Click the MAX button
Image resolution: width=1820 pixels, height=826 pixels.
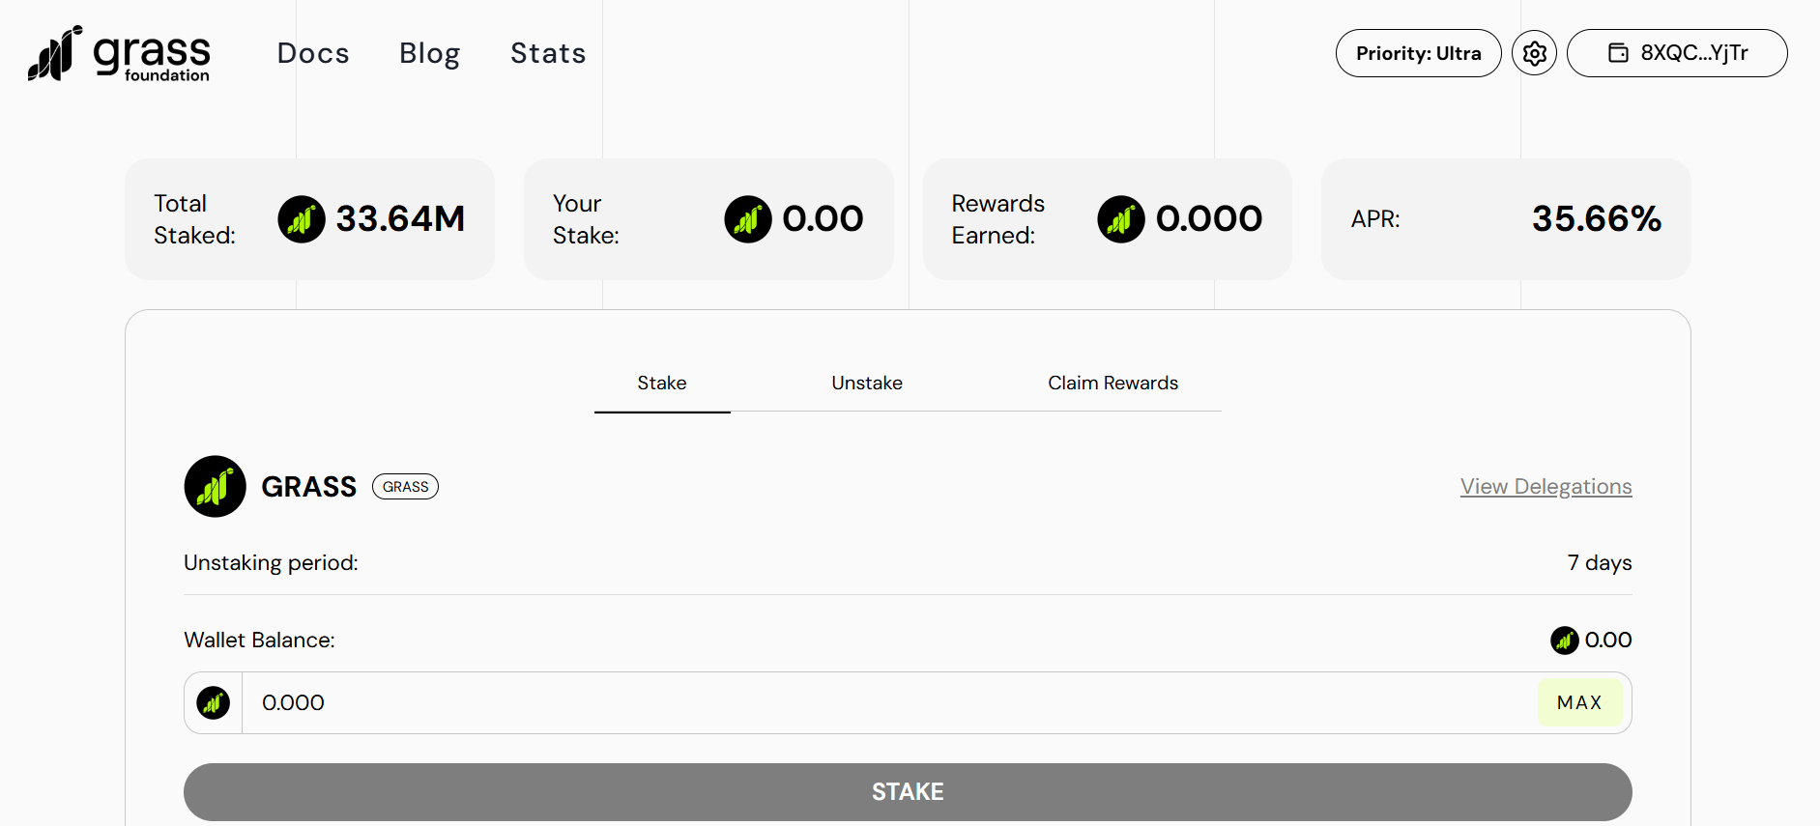pyautogui.click(x=1579, y=702)
